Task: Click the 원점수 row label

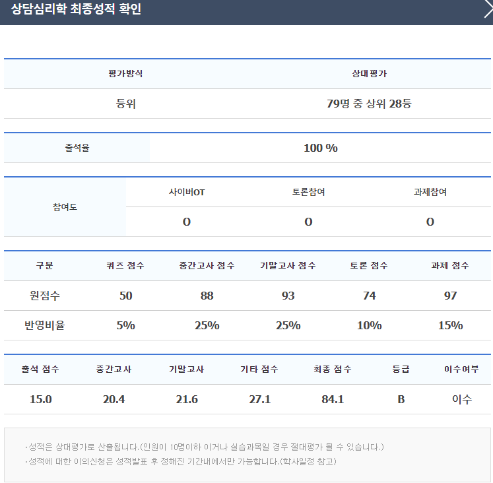Action: click(45, 296)
